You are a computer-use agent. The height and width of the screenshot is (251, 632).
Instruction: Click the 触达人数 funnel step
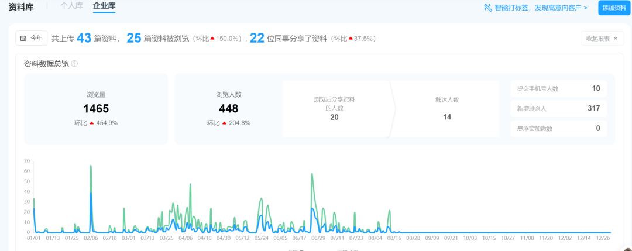446,109
